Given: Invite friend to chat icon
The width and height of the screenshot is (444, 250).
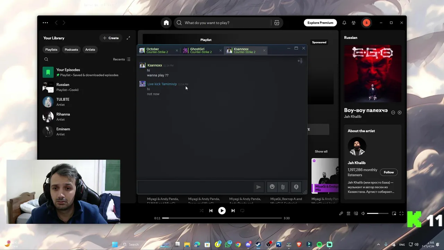Looking at the screenshot, I should [300, 61].
